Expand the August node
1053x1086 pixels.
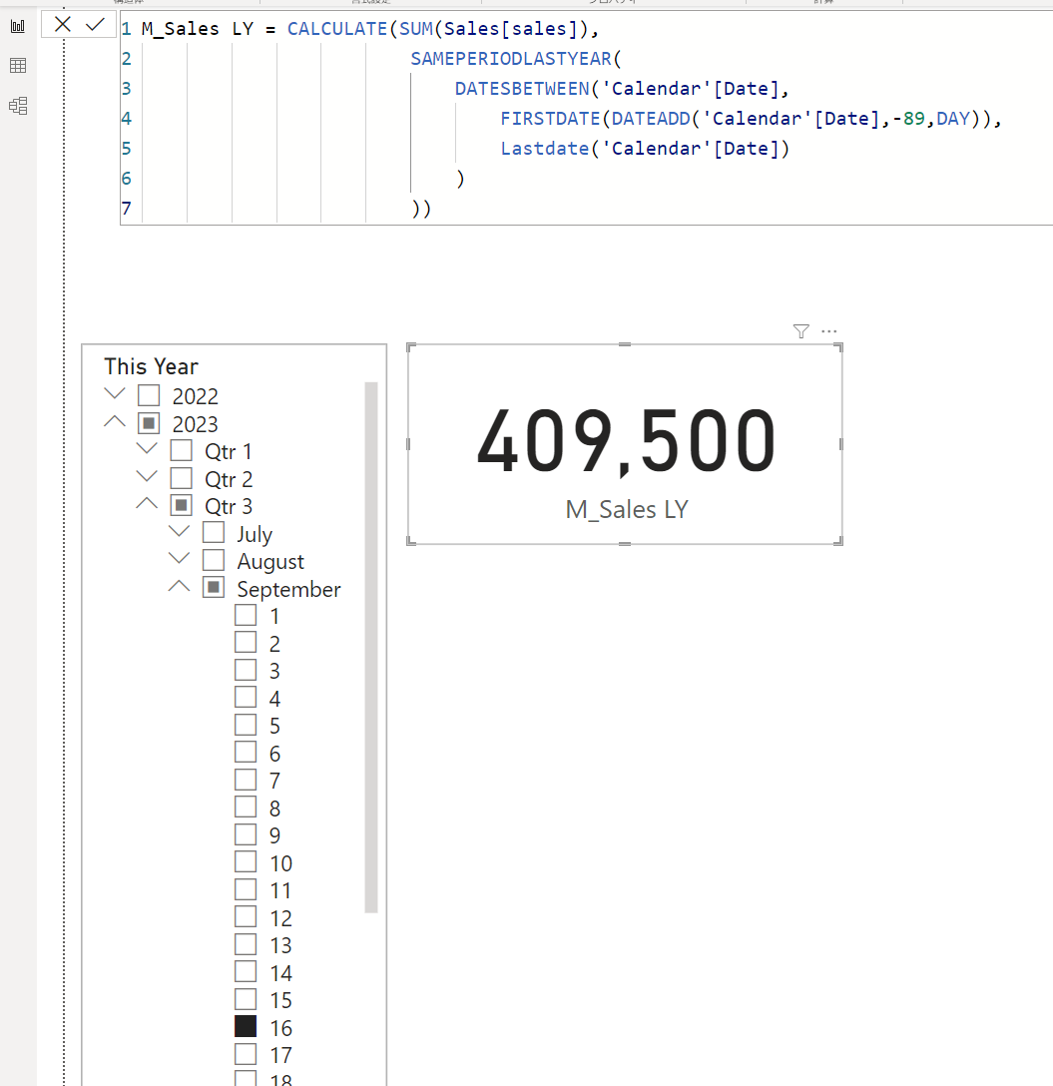pyautogui.click(x=180, y=558)
